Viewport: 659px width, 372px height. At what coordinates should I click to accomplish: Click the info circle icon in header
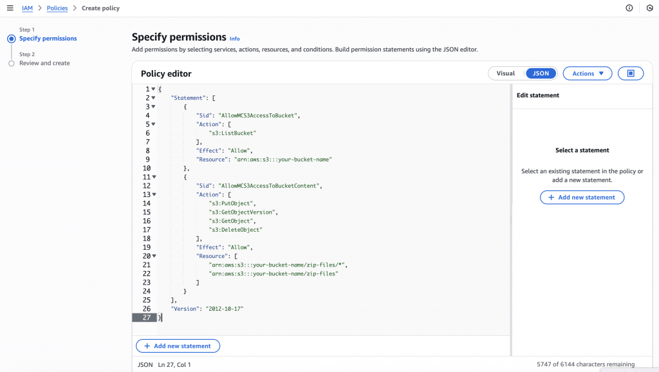(629, 8)
